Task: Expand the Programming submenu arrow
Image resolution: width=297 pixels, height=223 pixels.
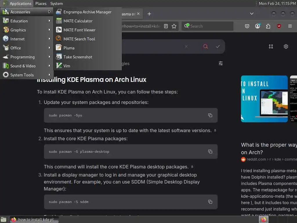Action: (49, 57)
